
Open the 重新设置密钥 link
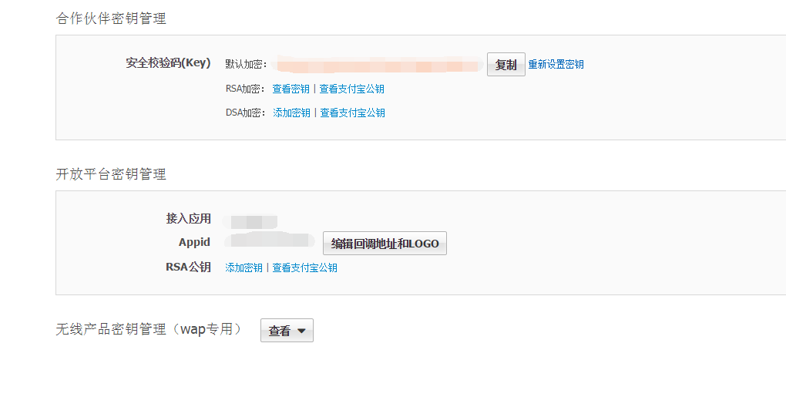(x=556, y=64)
